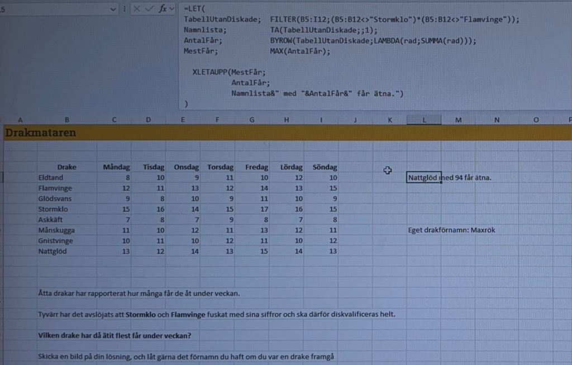Click inside the formula bar LET formula
572x365 pixels.
coord(375,56)
